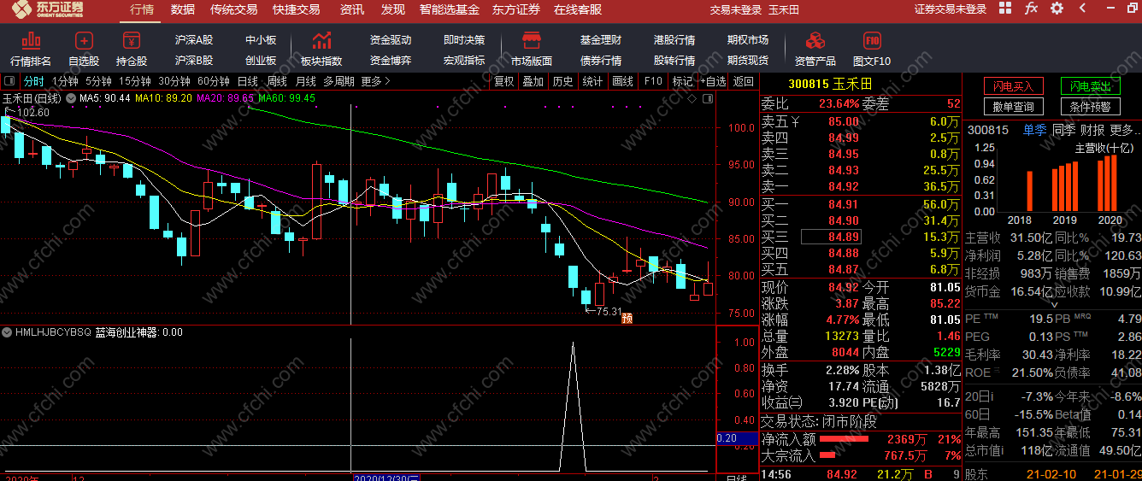The image size is (1142, 481).
Task: Click the info icon beside 20日
Action: pos(993,396)
